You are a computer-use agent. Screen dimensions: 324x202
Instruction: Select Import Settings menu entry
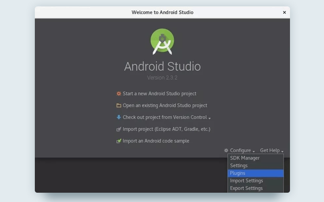click(x=256, y=181)
